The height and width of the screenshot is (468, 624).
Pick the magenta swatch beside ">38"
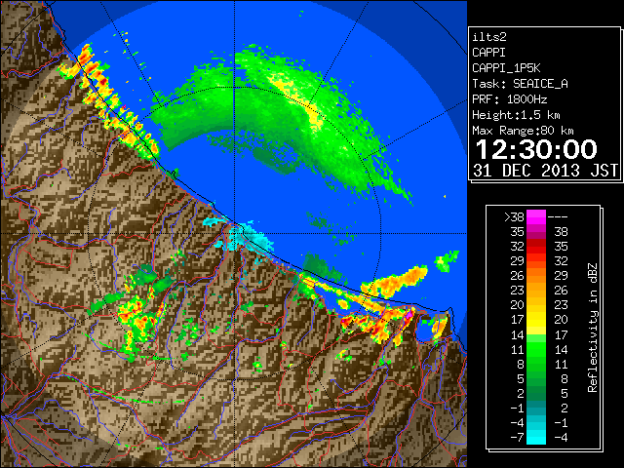pyautogui.click(x=536, y=216)
